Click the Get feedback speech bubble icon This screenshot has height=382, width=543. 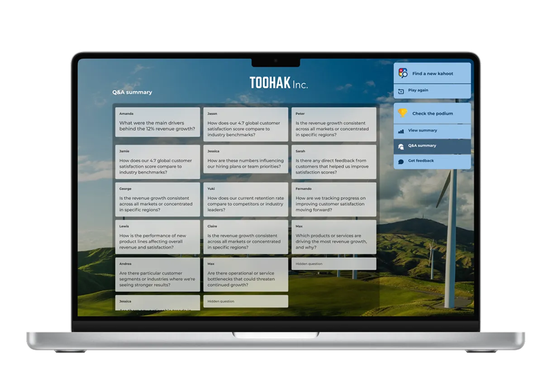pos(401,161)
